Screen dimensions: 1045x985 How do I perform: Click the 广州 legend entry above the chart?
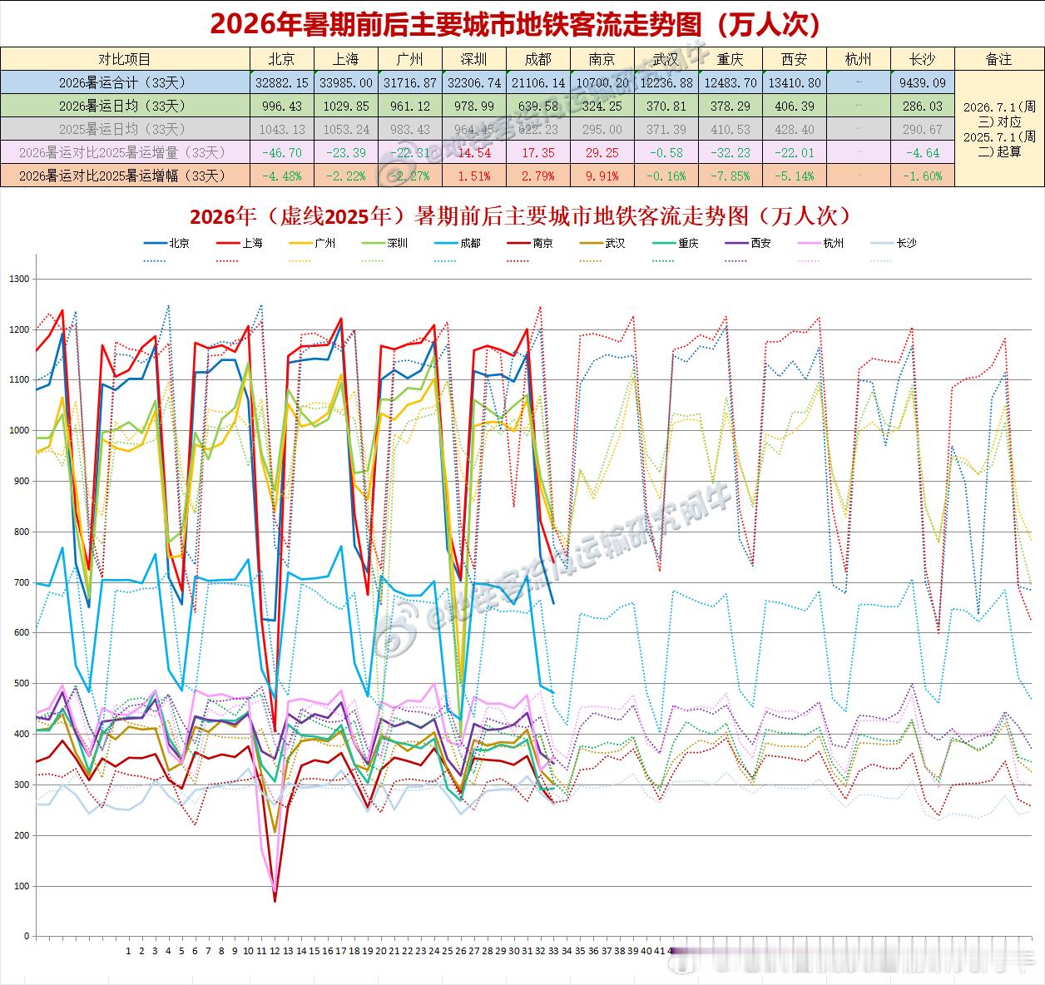coord(312,243)
